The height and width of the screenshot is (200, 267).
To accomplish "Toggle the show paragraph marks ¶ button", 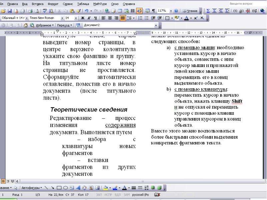I will 154,11.
